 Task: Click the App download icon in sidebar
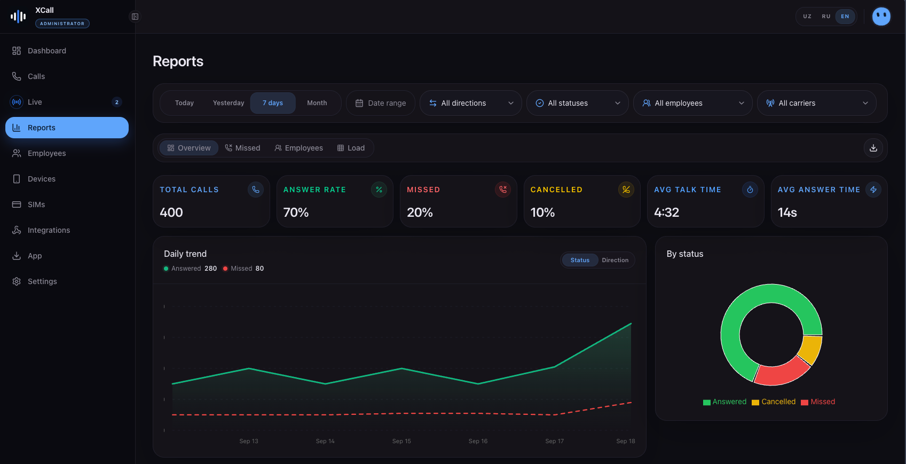17,256
